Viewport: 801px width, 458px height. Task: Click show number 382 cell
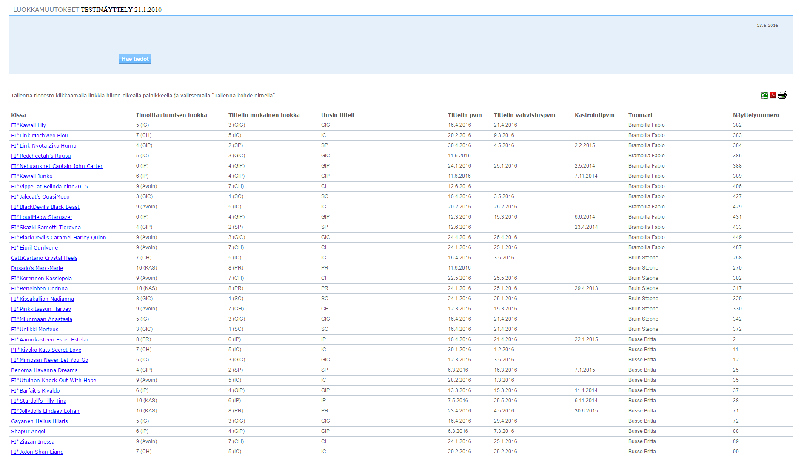(737, 125)
